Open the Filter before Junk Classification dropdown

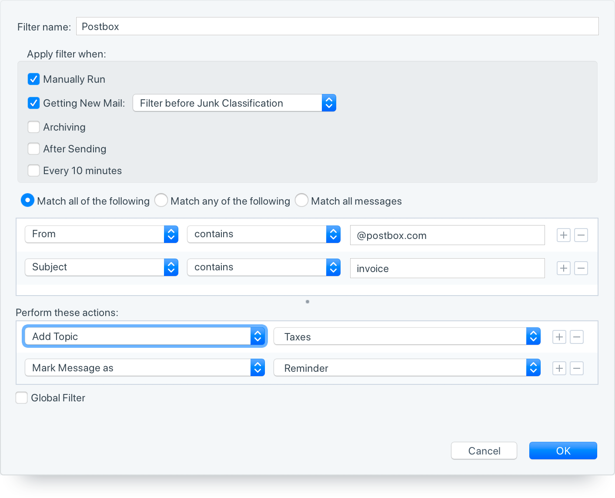point(234,103)
